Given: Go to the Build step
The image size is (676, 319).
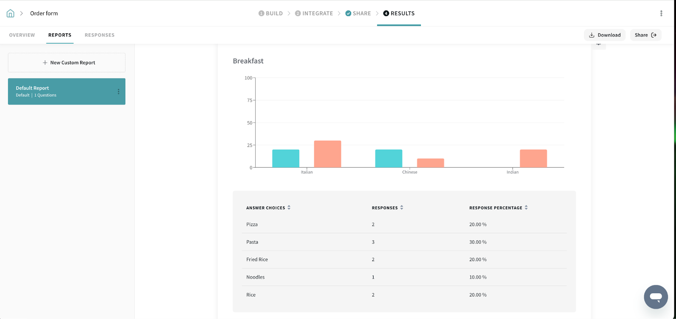Looking at the screenshot, I should click(x=270, y=14).
